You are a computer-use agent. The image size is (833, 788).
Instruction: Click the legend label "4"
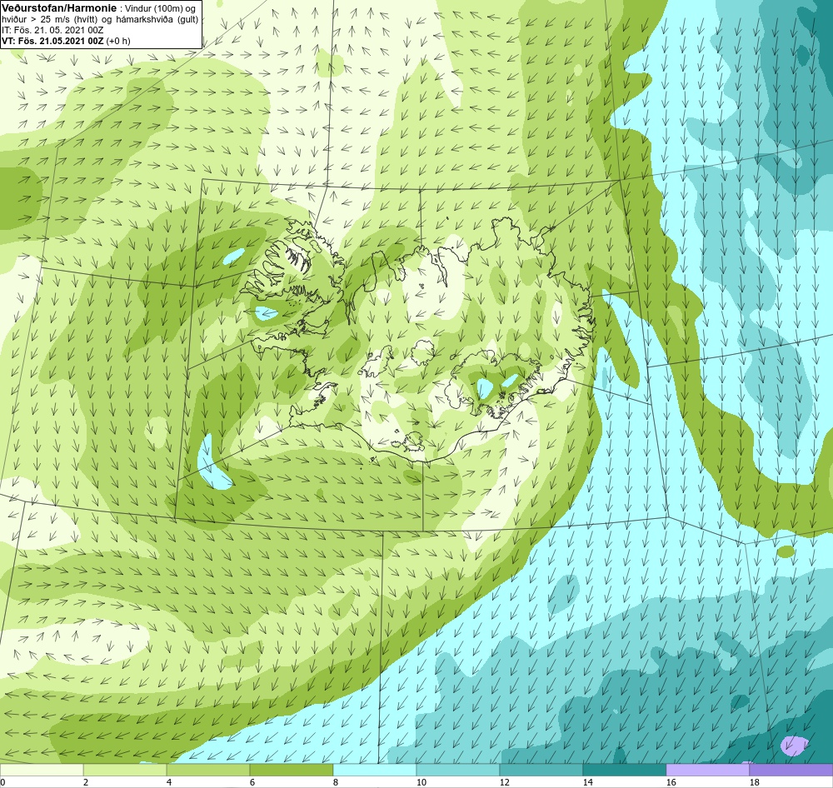(169, 782)
